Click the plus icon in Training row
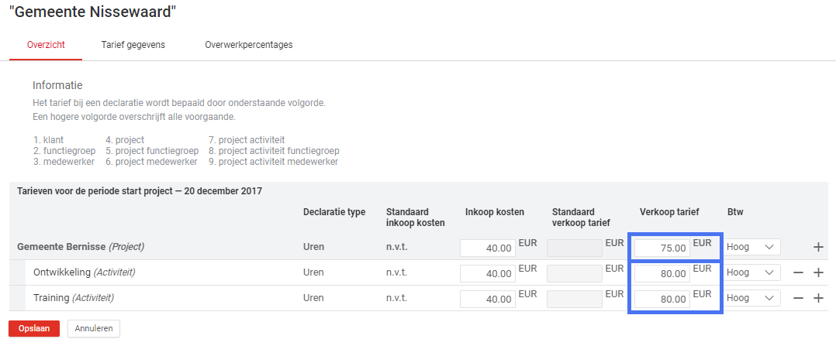 [x=818, y=298]
